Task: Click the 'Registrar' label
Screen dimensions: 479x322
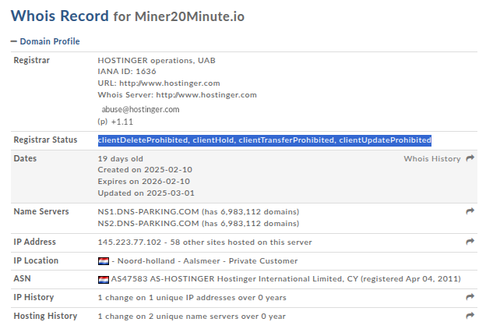Action: click(x=31, y=60)
